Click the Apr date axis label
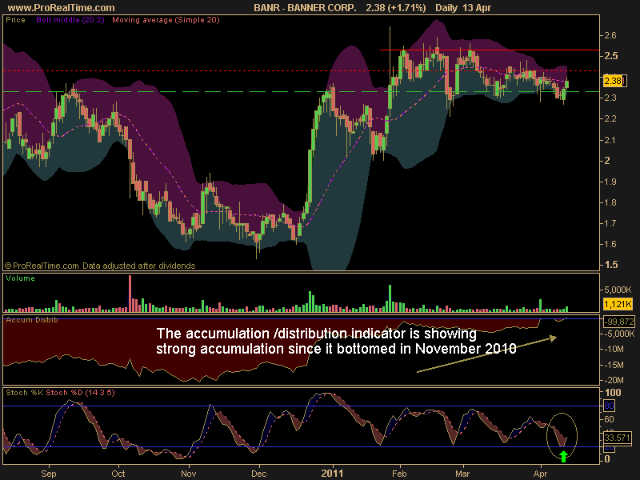 (540, 474)
